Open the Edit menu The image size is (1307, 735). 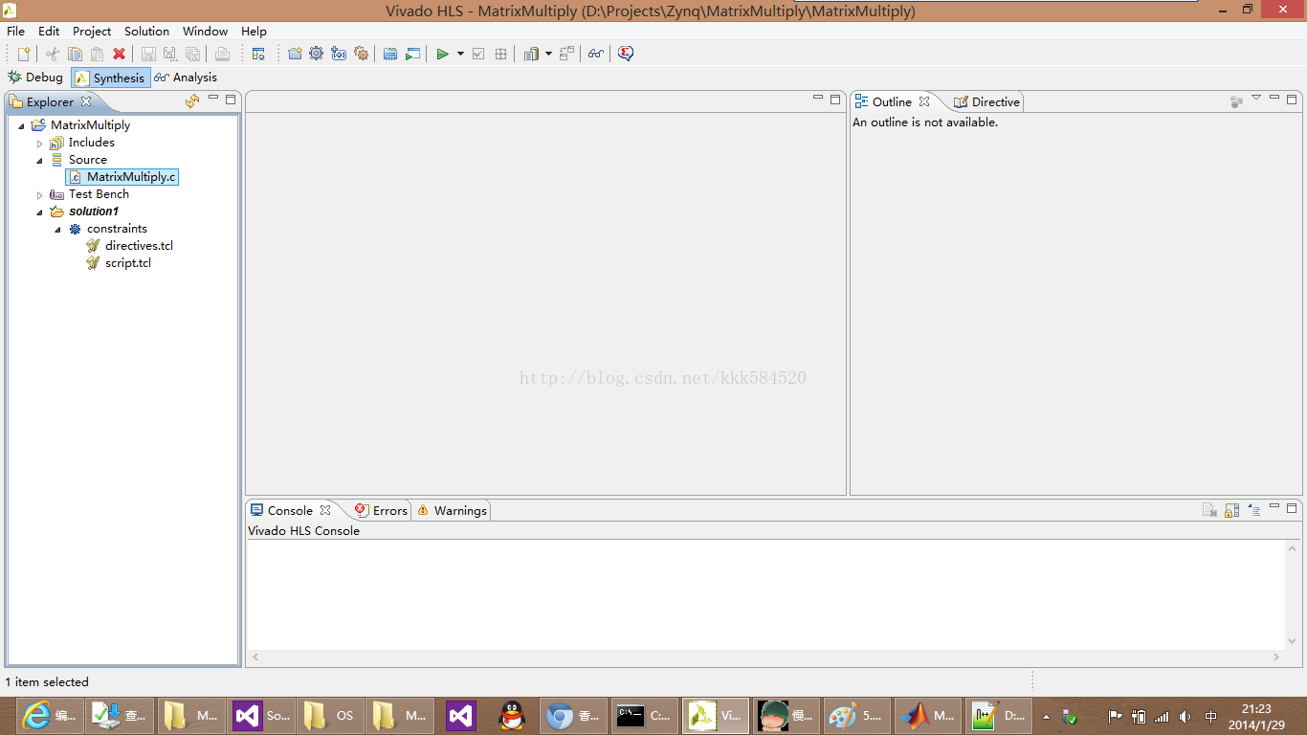click(49, 31)
